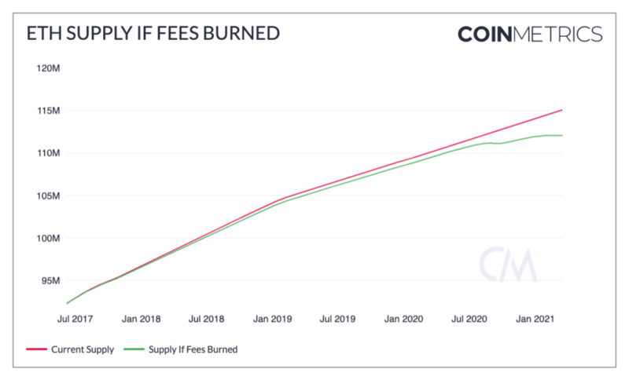Click the CM watermark in chart
Image resolution: width=629 pixels, height=380 pixels.
tap(508, 265)
